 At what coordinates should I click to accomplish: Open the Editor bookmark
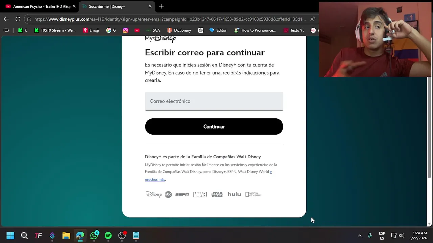[x=218, y=30]
